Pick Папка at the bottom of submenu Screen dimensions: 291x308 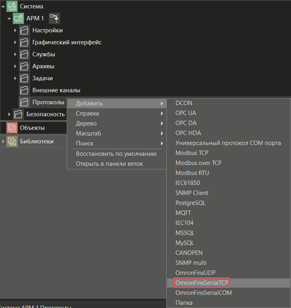[x=184, y=303]
